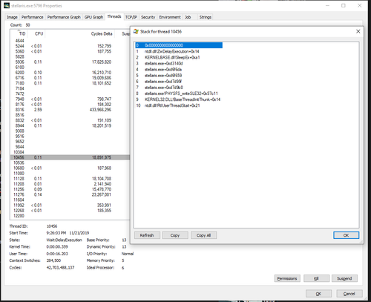371x302 pixels.
Task: Click the stack dialog title icon
Action: (136, 31)
